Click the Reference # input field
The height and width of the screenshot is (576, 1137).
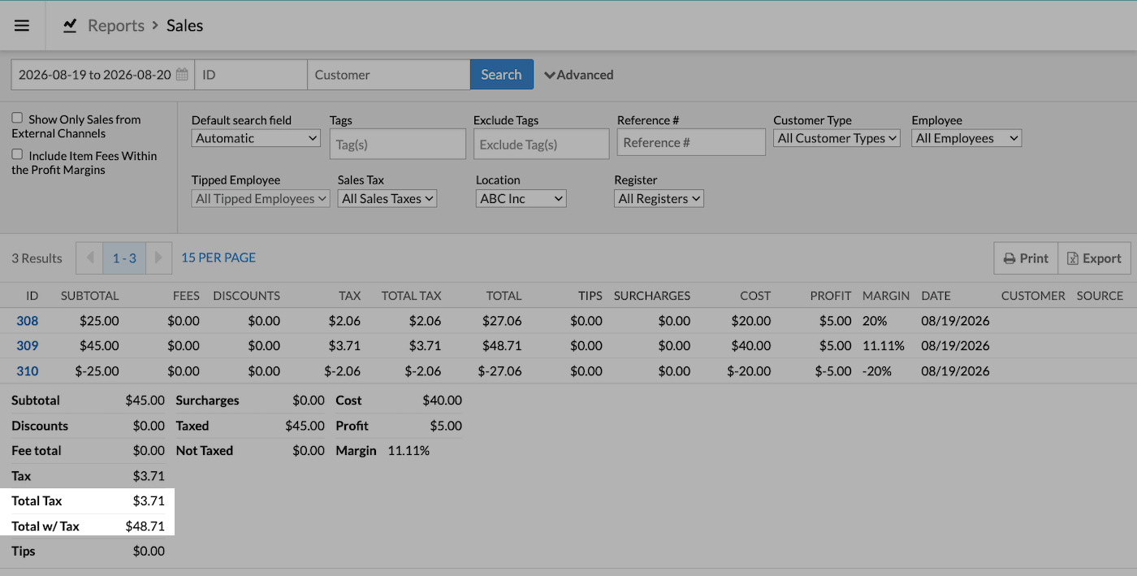pyautogui.click(x=691, y=142)
